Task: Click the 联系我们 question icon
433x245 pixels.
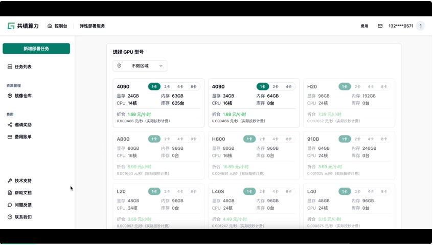Action: point(10,217)
